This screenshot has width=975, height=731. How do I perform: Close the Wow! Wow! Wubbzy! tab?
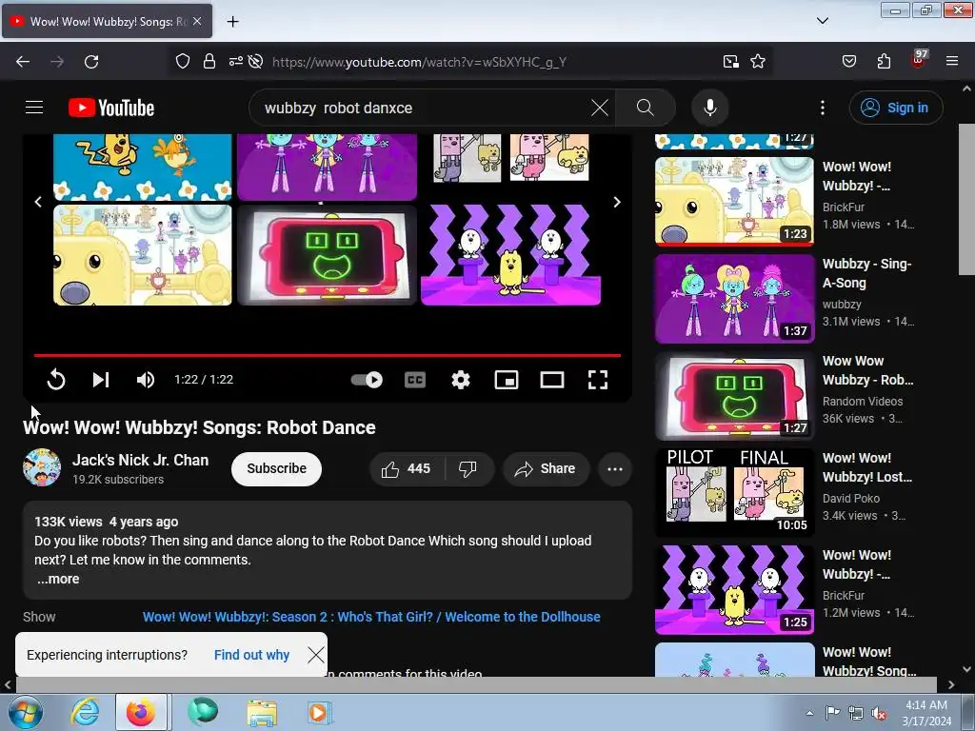(197, 21)
